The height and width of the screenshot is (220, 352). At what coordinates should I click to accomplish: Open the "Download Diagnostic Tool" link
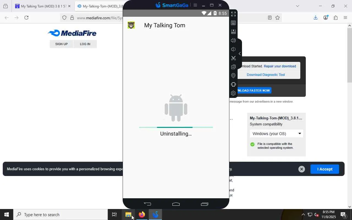tap(266, 75)
